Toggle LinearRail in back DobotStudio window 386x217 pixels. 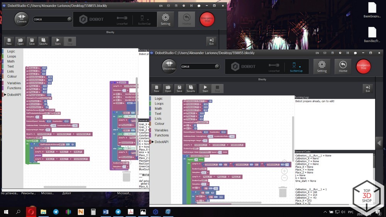coord(122,20)
